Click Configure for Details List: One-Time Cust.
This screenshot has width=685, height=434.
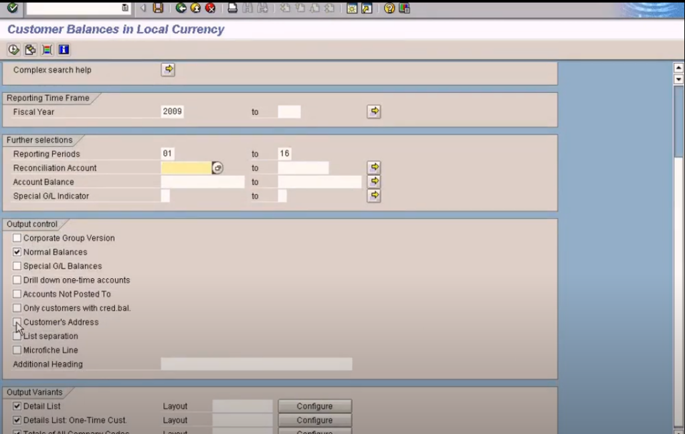point(314,420)
